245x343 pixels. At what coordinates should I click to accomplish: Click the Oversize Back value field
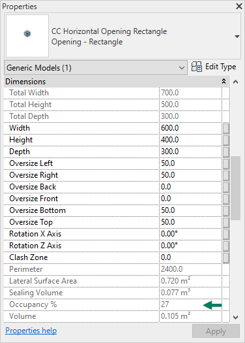click(x=191, y=187)
